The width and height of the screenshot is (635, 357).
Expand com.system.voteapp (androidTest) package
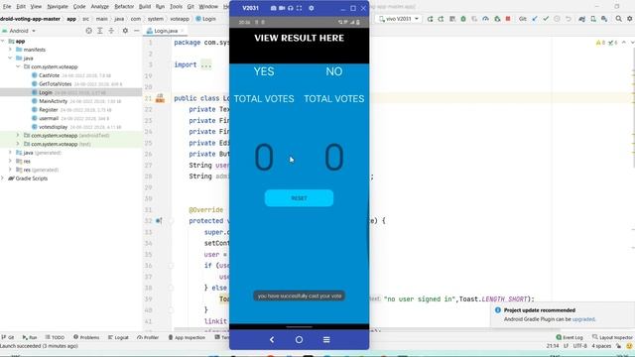(x=18, y=135)
